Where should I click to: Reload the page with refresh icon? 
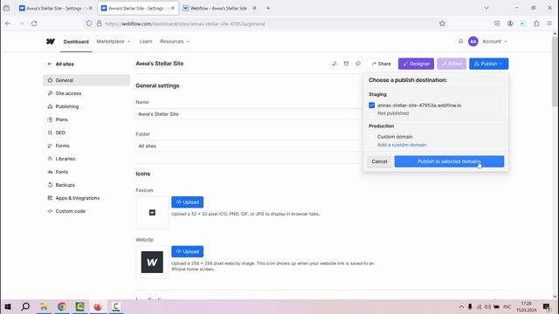click(x=34, y=24)
